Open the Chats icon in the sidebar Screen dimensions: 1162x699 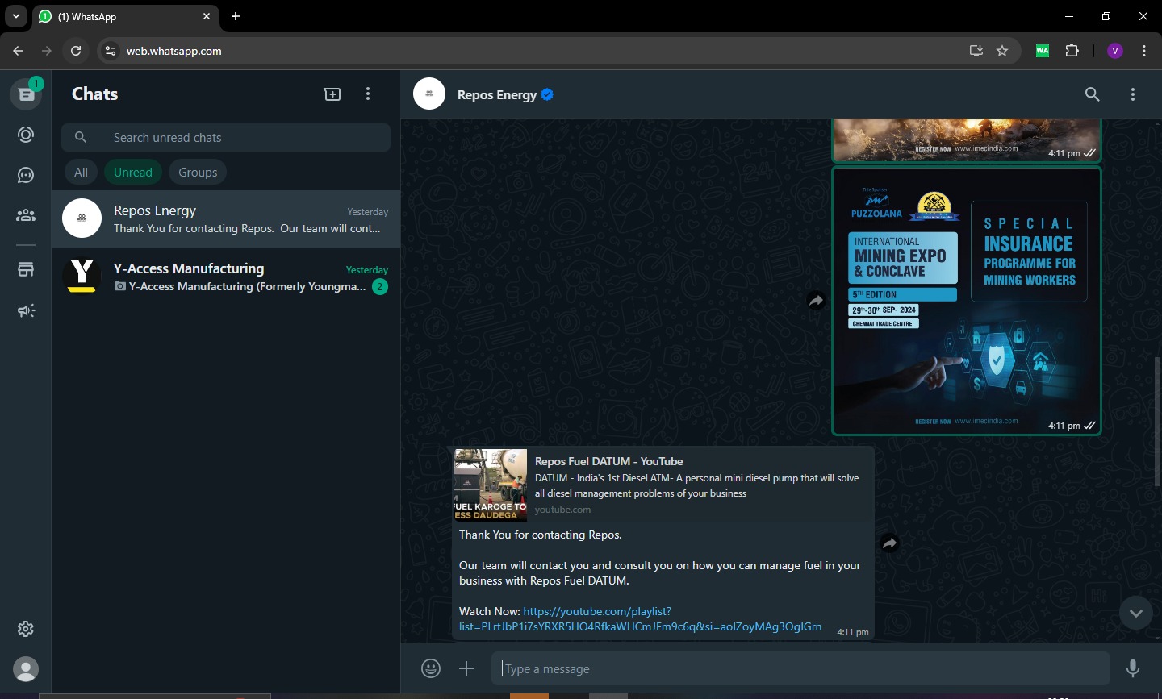[x=26, y=94]
